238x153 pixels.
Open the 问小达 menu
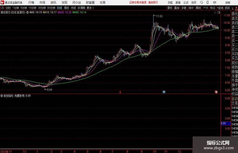[77, 3]
